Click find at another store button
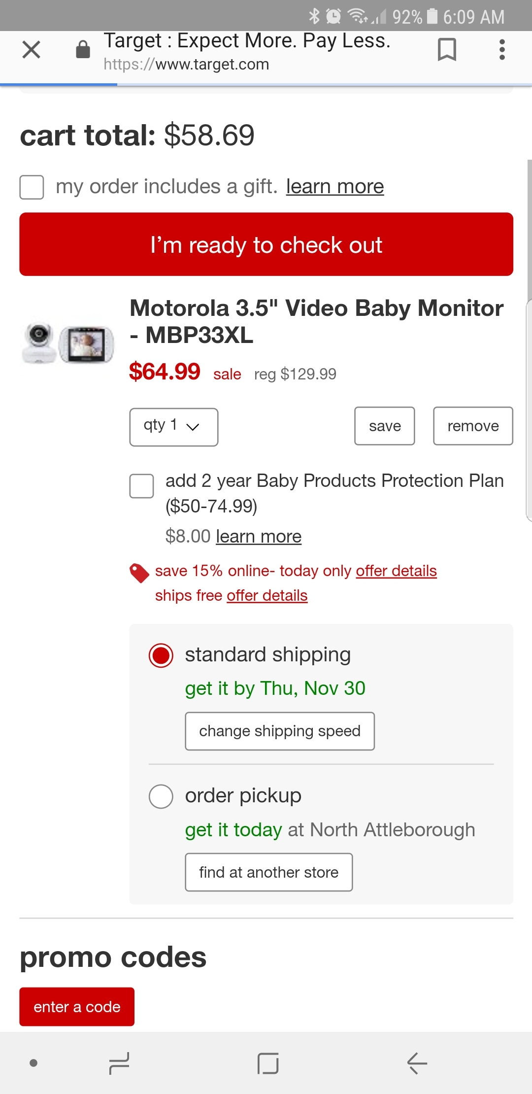Screen dimensions: 532x1094 click(269, 872)
